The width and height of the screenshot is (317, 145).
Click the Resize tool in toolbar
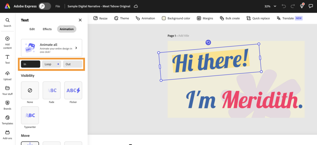100,18
